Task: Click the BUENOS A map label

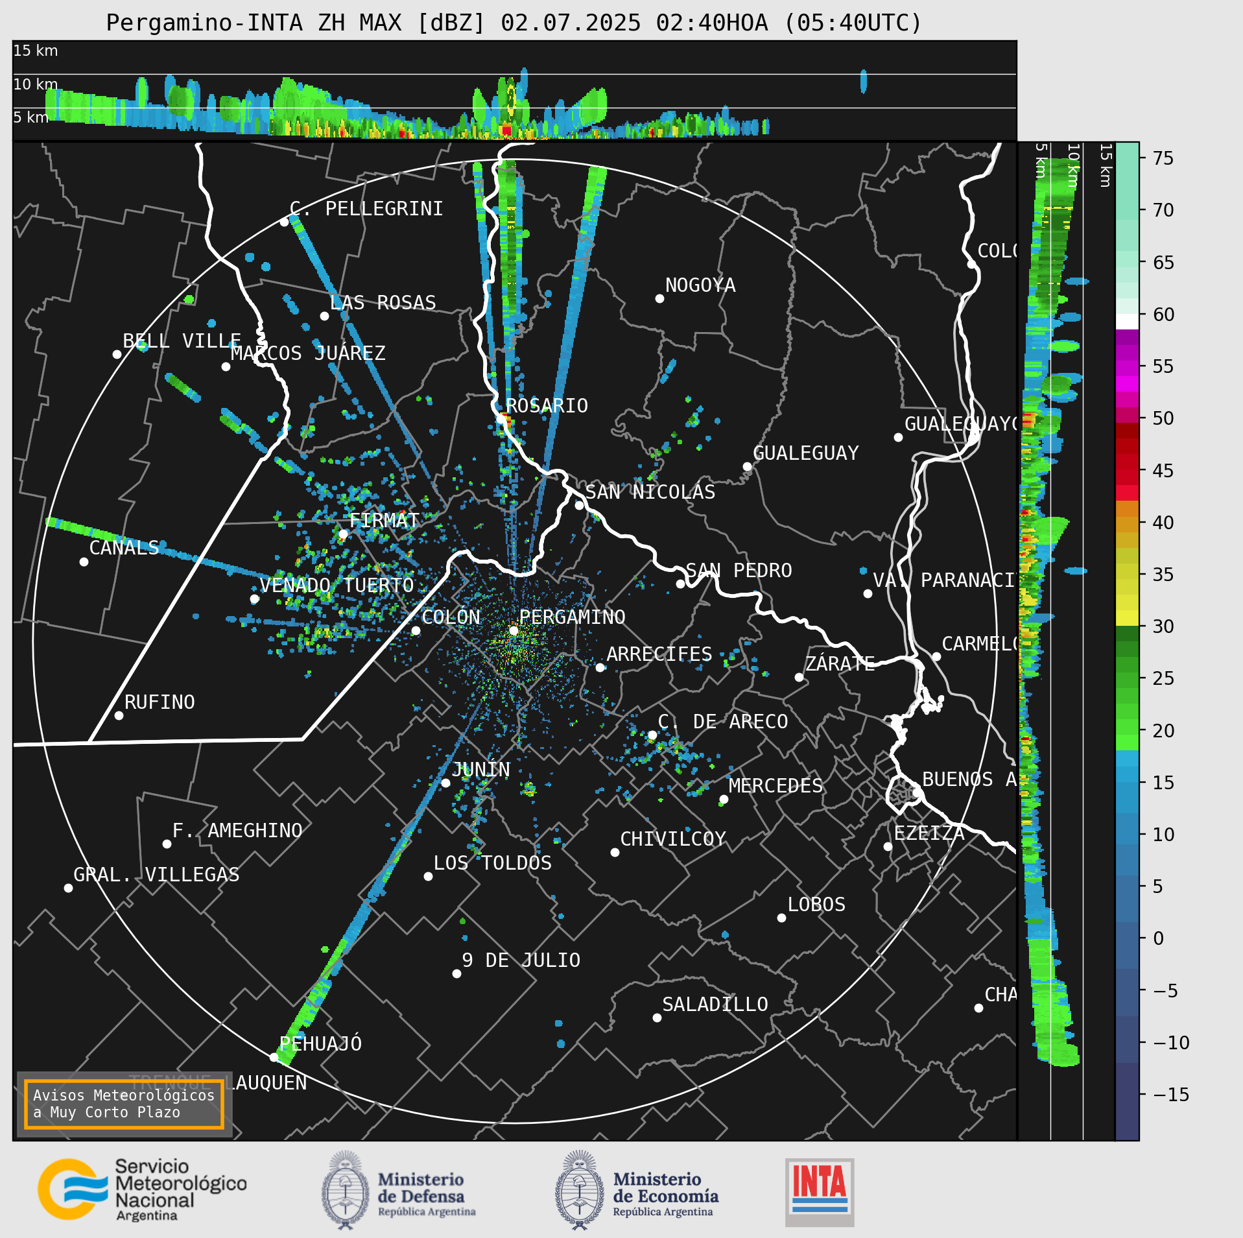Action: point(969,779)
